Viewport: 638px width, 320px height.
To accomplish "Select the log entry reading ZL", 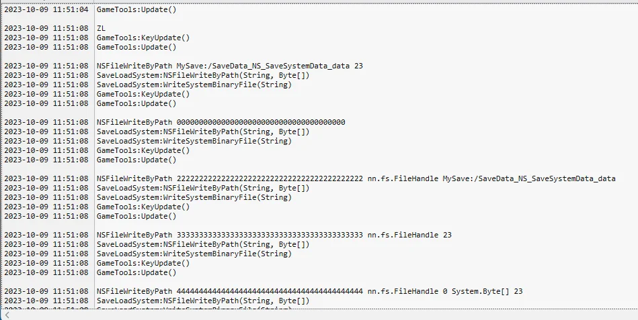I will pyautogui.click(x=101, y=28).
